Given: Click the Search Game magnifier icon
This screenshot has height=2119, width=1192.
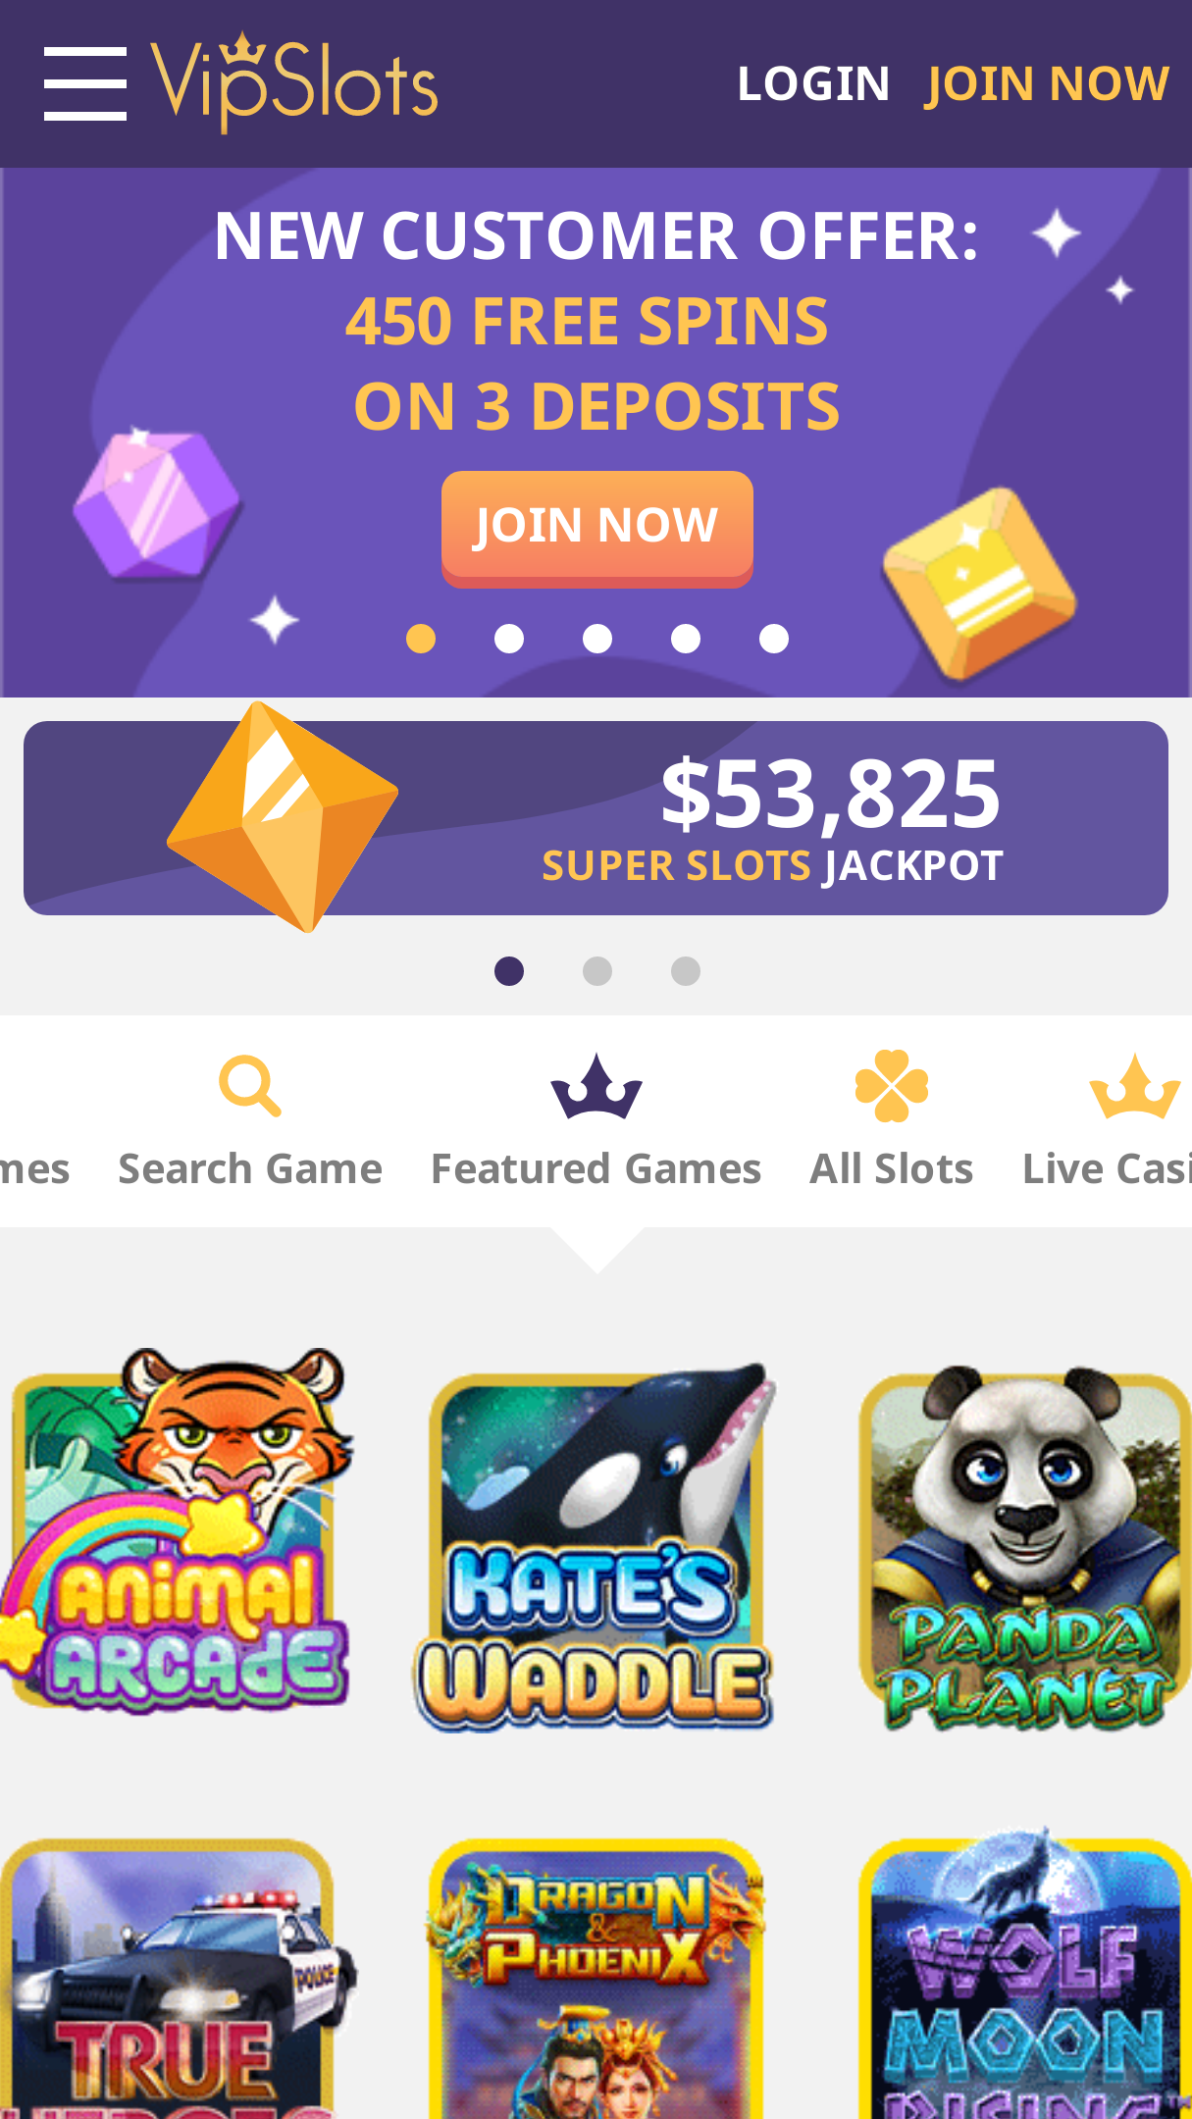Looking at the screenshot, I should tap(250, 1086).
